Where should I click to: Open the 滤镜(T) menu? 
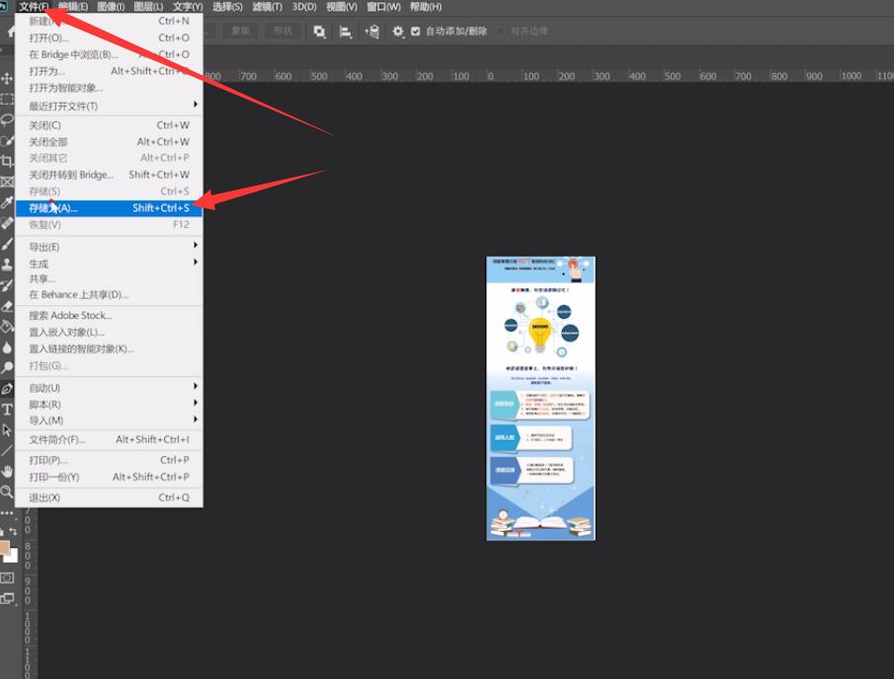tap(267, 7)
